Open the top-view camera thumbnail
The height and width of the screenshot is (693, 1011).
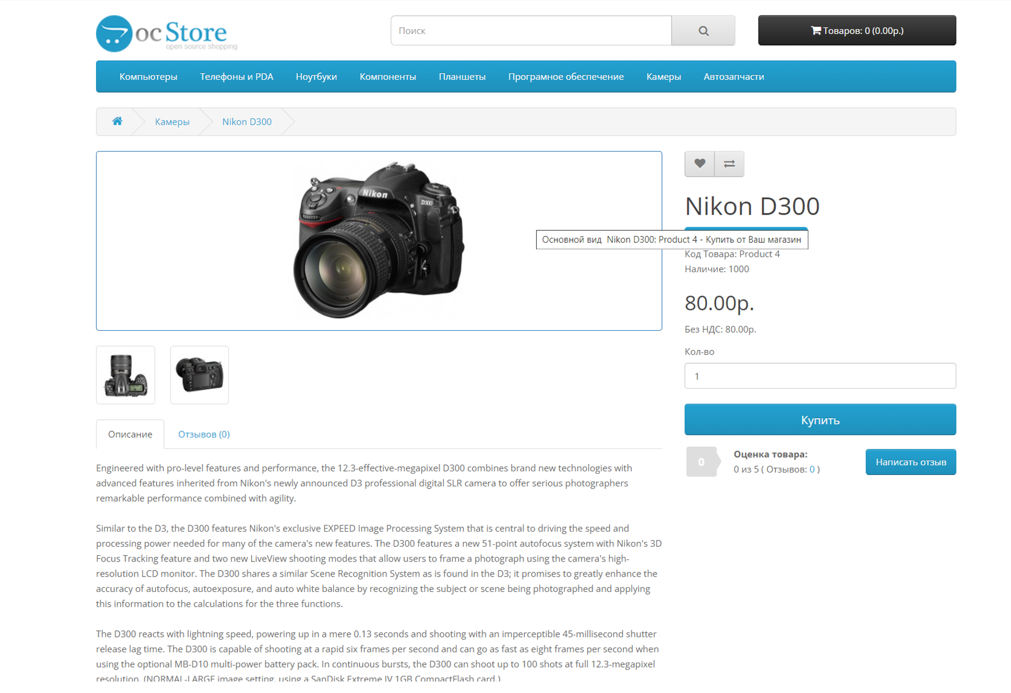(x=125, y=375)
